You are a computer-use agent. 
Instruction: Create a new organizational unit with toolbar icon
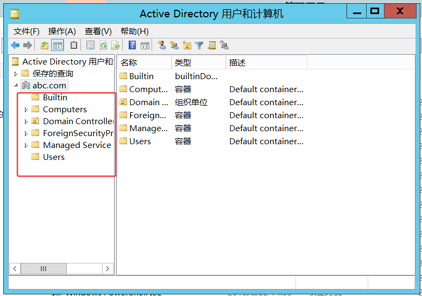point(187,45)
